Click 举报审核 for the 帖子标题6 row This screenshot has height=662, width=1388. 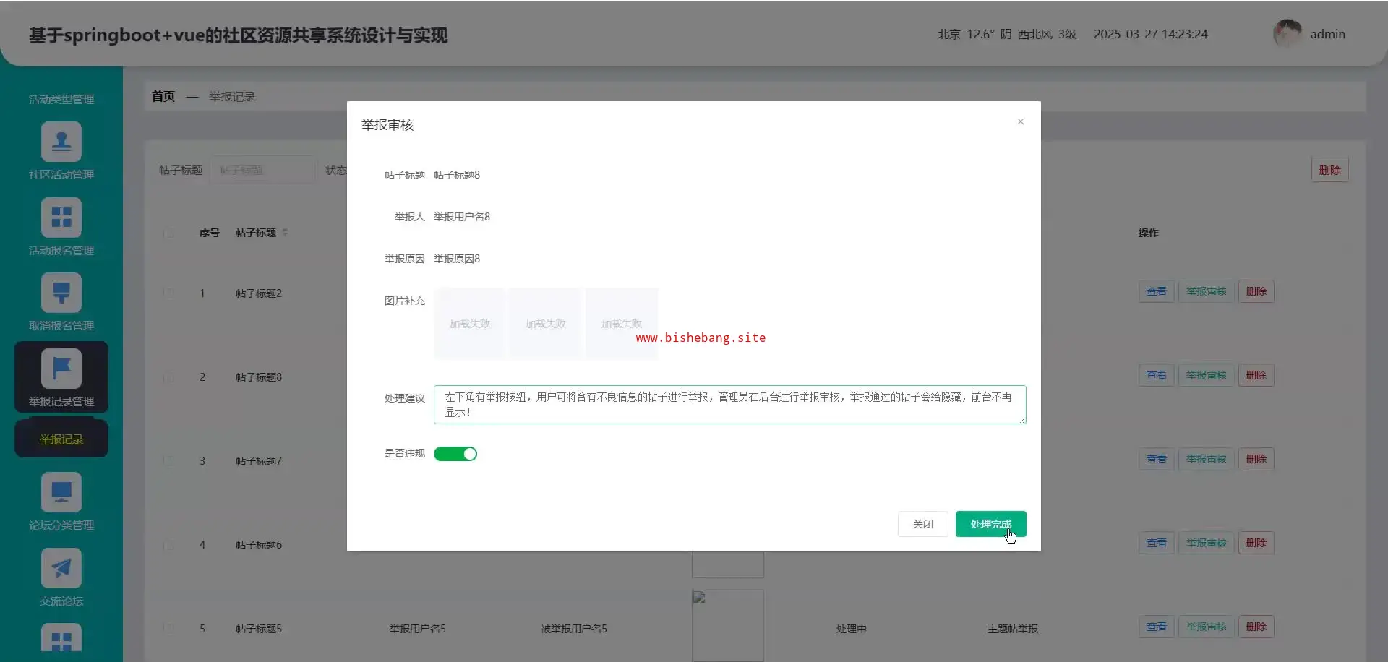1206,543
